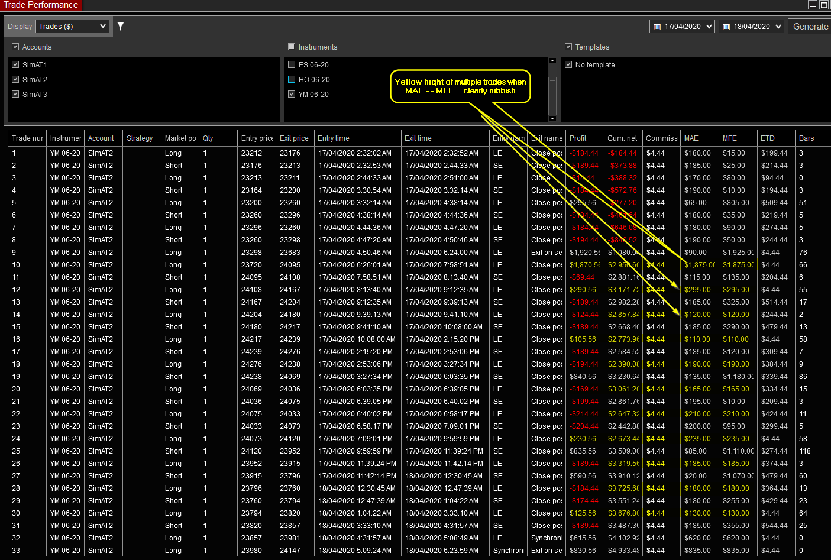Click profit value $840.56 in trade 19
This screenshot has height=560, width=831.
pyautogui.click(x=583, y=377)
